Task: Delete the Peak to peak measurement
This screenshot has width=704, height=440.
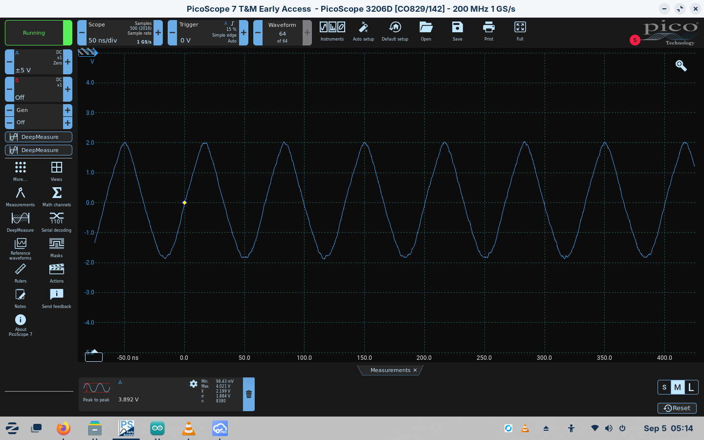Action: (249, 394)
